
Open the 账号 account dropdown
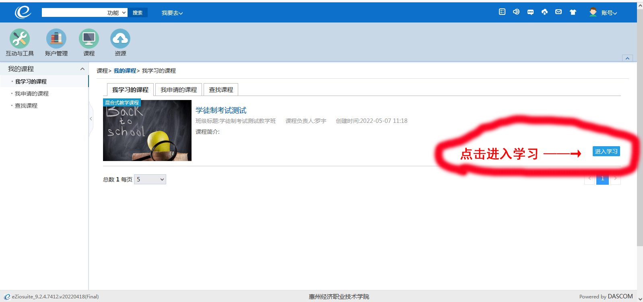coord(609,13)
